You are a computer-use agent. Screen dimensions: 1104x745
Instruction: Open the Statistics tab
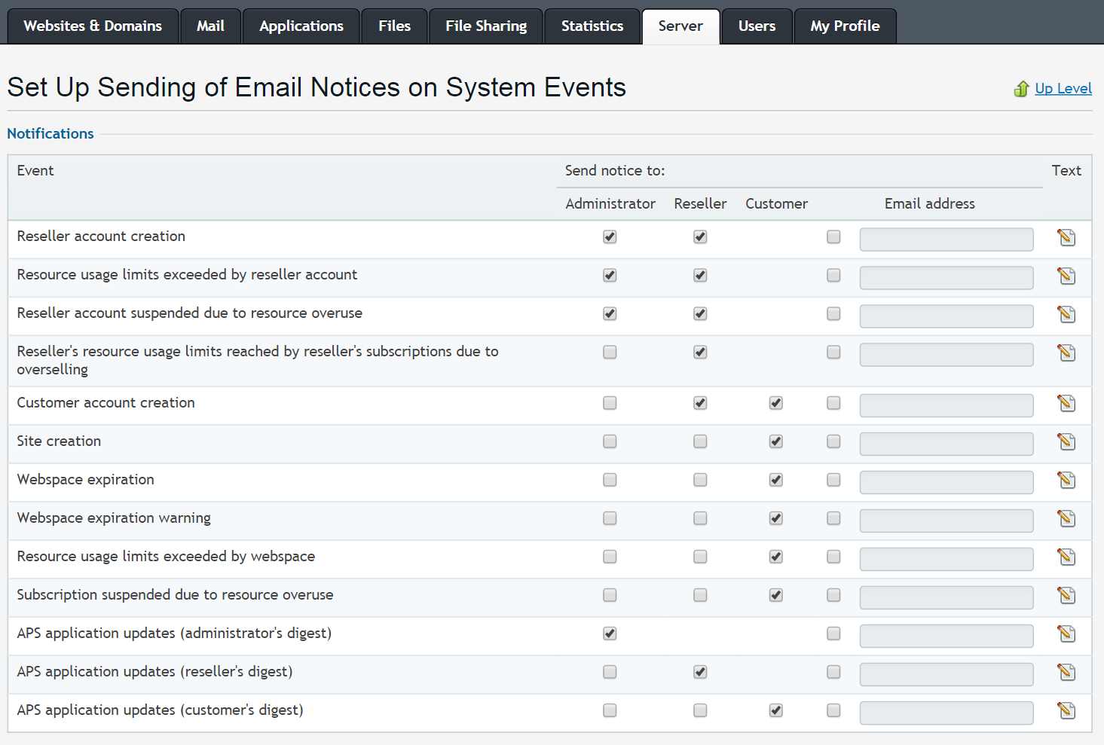tap(592, 26)
